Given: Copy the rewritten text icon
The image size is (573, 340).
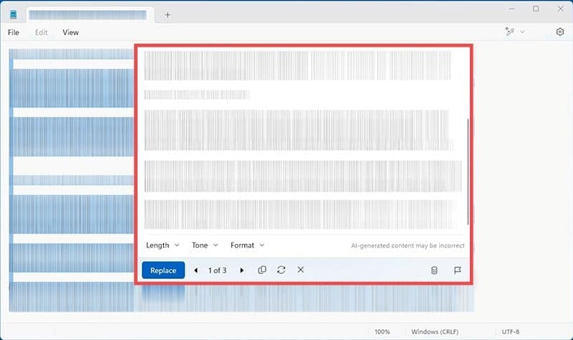Looking at the screenshot, I should (262, 270).
